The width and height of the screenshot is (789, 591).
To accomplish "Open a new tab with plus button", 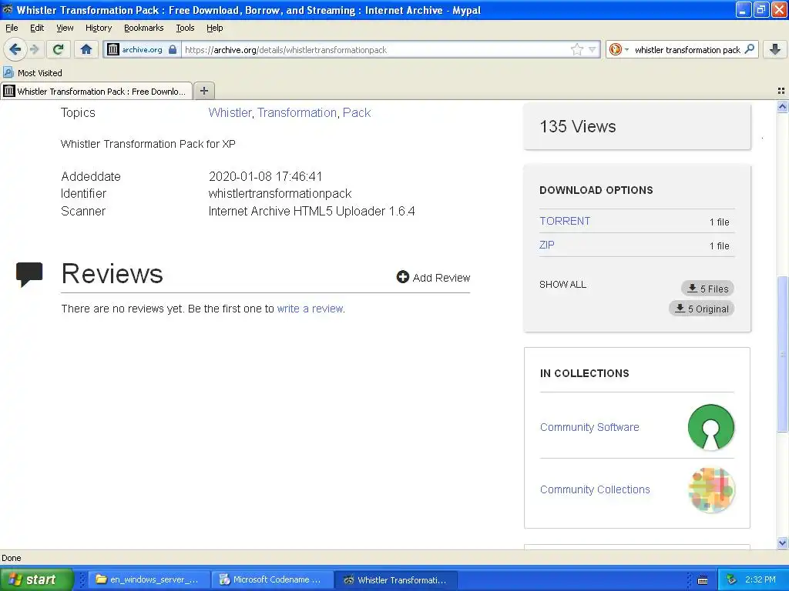I will [x=203, y=91].
